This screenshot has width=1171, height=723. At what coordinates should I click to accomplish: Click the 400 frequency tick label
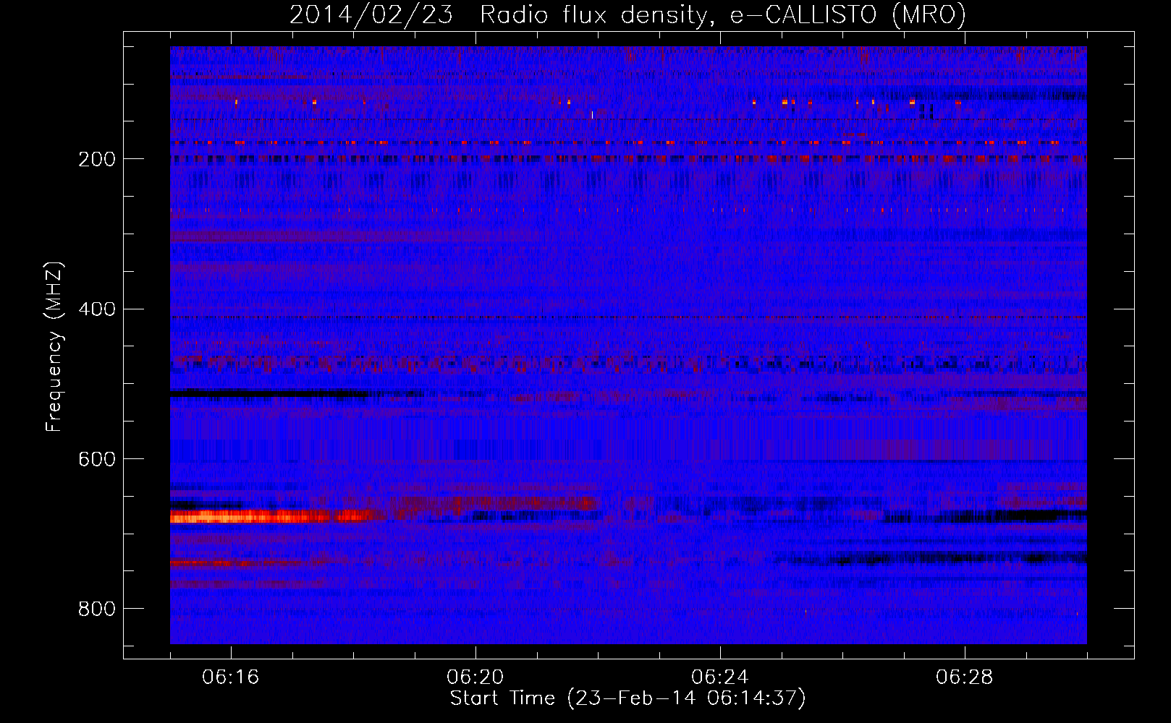pyautogui.click(x=97, y=309)
